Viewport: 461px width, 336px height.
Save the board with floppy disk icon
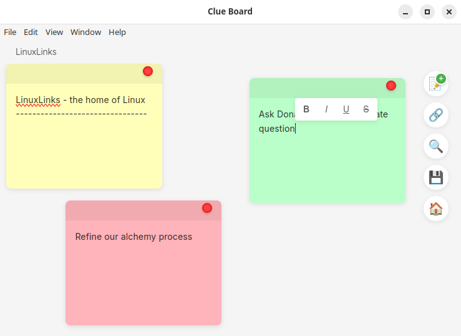[x=436, y=177]
